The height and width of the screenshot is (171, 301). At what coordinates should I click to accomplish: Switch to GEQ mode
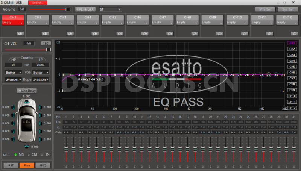[43, 165]
